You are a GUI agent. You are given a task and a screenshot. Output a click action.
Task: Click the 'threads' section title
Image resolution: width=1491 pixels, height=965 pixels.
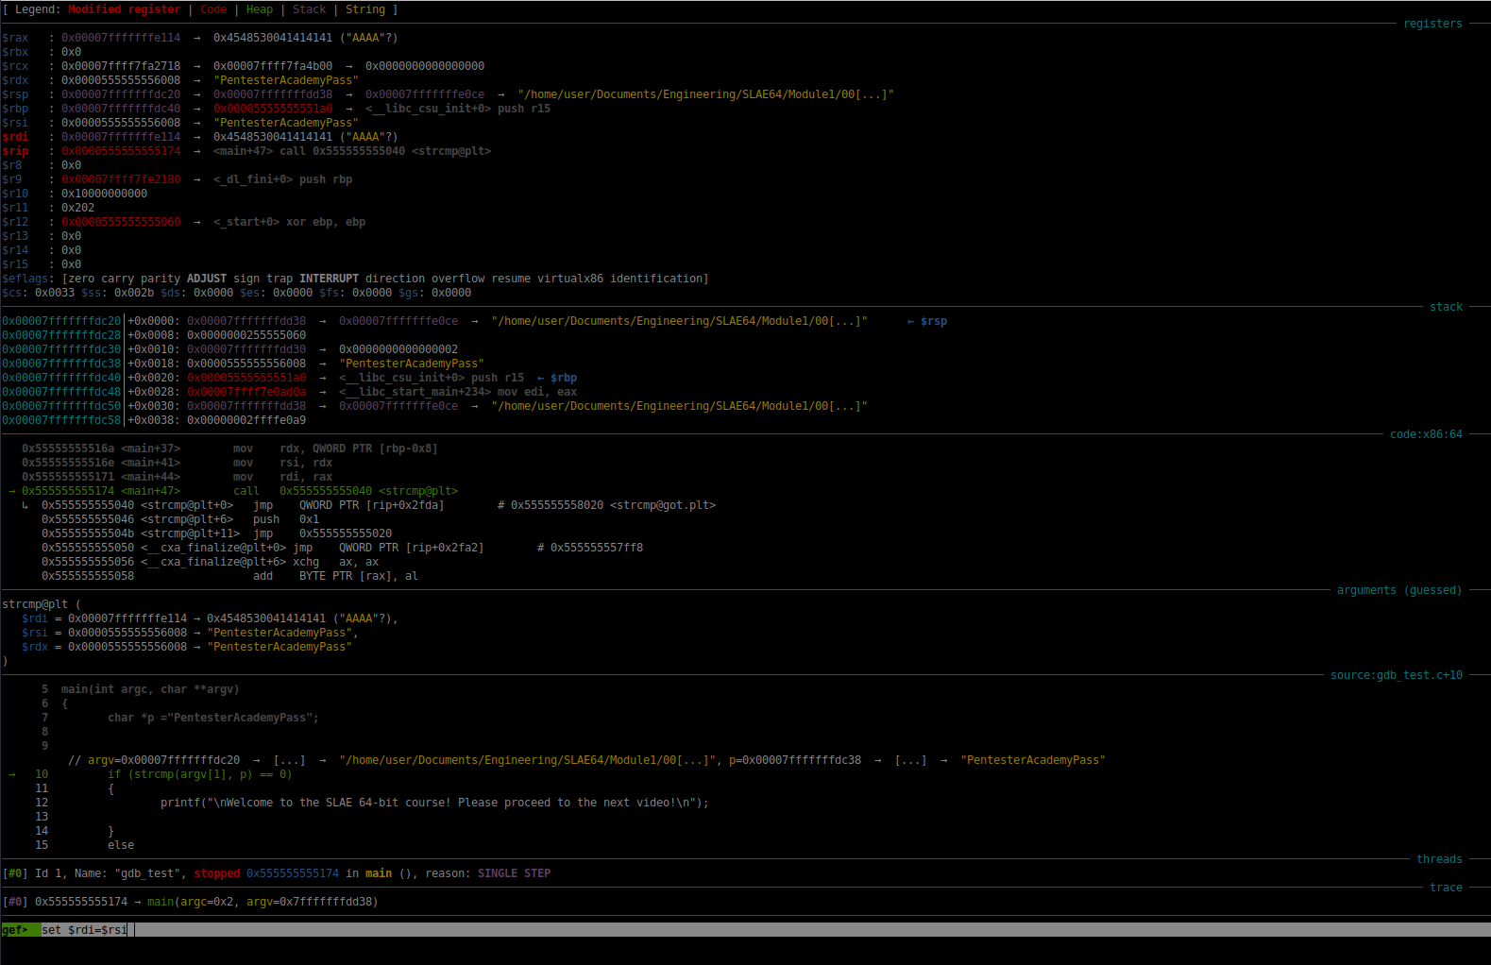point(1439,859)
